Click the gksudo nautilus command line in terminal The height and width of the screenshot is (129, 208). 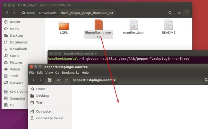[x=138, y=58]
